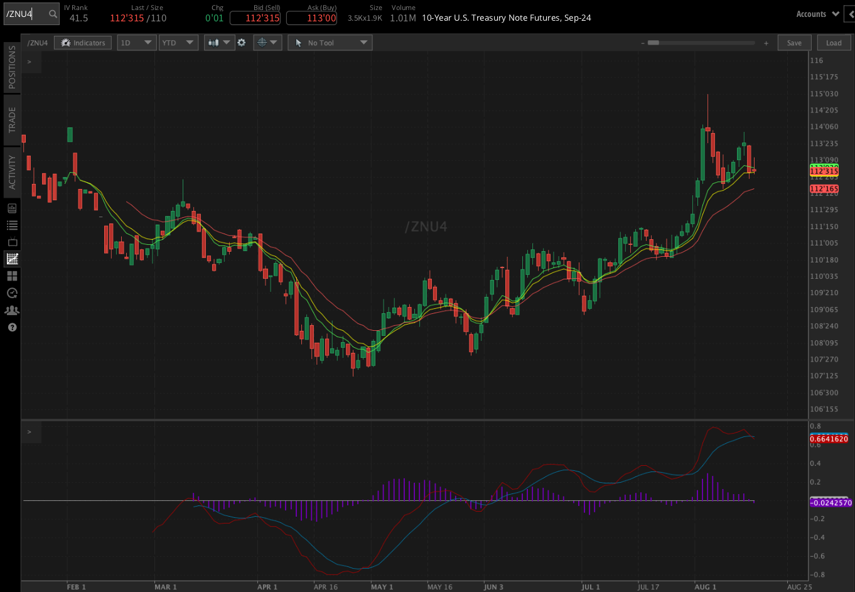The image size is (855, 592).
Task: Click the Save chart button
Action: point(794,42)
